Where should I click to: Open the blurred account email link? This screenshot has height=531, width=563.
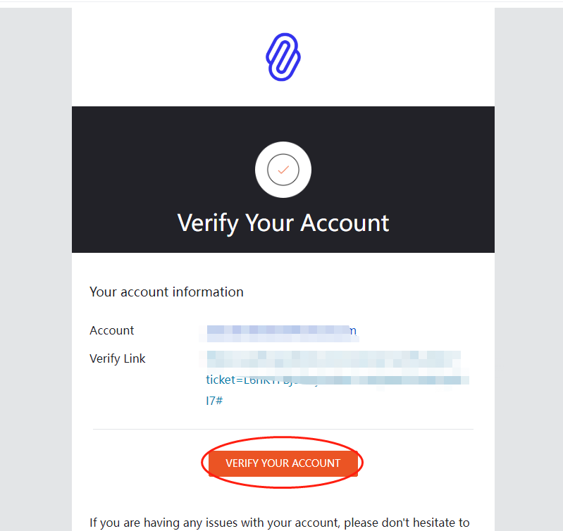[282, 330]
